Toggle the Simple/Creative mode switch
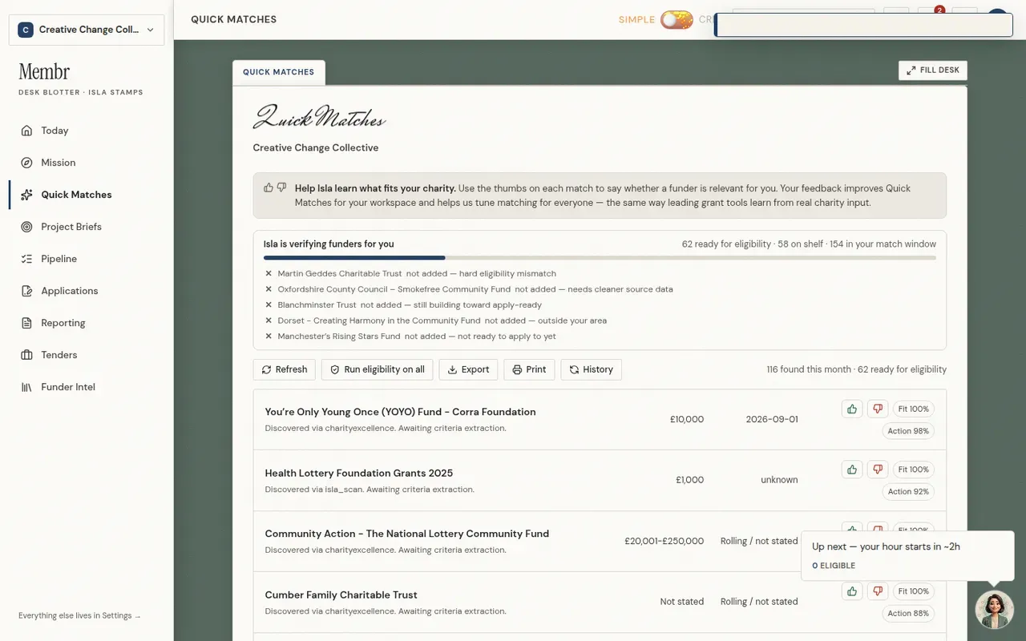The width and height of the screenshot is (1026, 641). point(677,19)
